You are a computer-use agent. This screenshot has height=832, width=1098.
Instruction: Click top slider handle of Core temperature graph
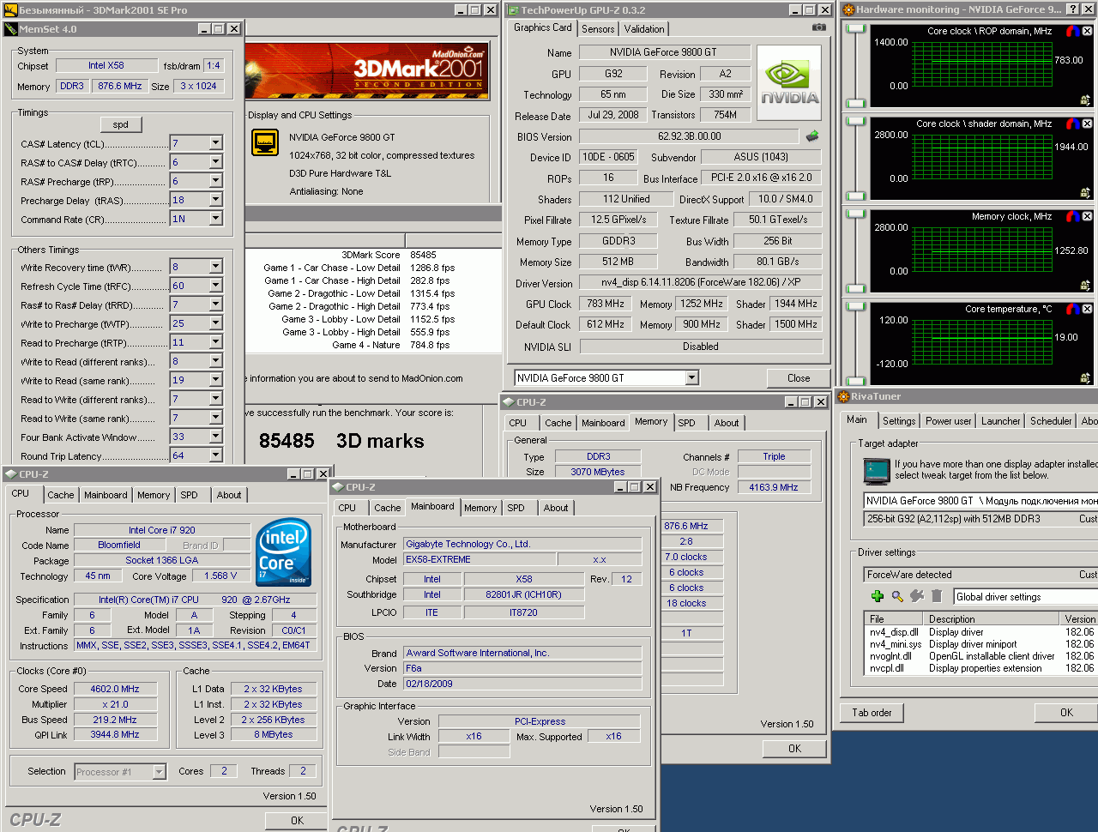(x=855, y=306)
